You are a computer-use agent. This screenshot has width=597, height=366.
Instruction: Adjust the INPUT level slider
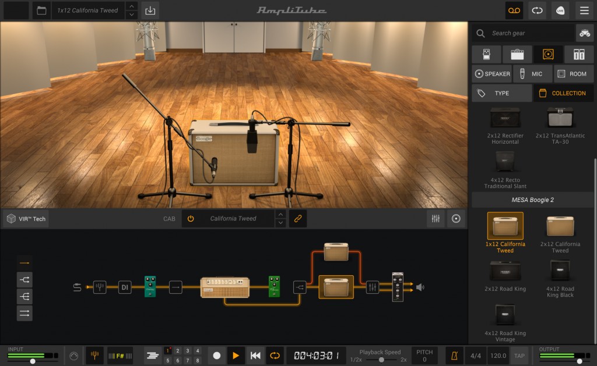tap(33, 361)
